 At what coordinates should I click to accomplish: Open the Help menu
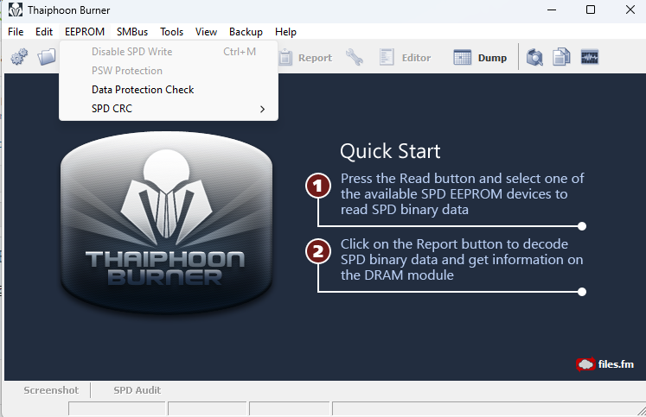[285, 32]
